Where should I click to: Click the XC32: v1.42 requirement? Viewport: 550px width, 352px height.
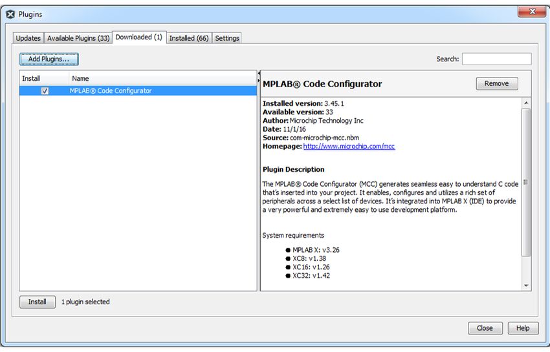click(x=311, y=276)
